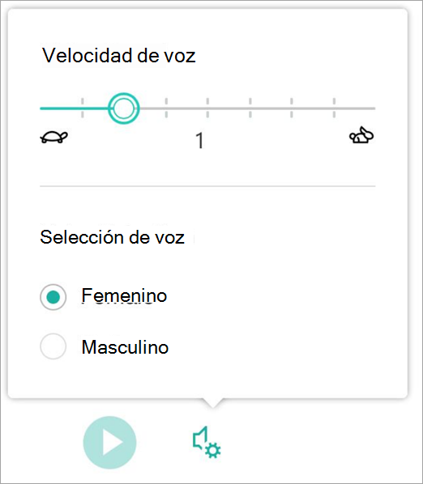The width and height of the screenshot is (423, 484).
Task: Set speed to the second-to-last tick mark
Action: (292, 108)
